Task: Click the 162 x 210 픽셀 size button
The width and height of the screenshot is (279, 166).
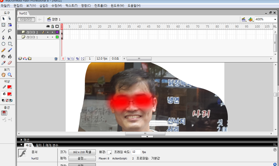Action: (x=82, y=152)
